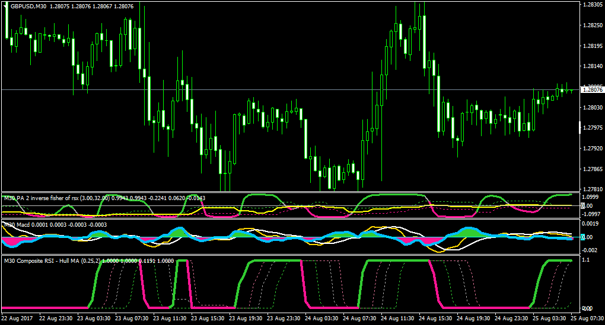Click the current price tag 1.28076
The height and width of the screenshot is (325, 605).
tap(593, 90)
